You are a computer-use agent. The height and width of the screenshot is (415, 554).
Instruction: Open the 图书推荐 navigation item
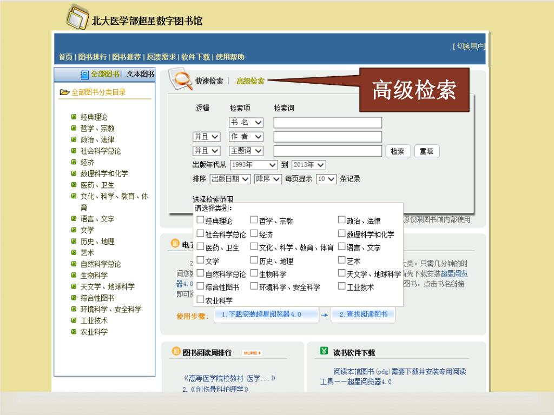[x=127, y=57]
